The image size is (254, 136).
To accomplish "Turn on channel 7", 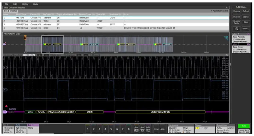I will 123,129.
